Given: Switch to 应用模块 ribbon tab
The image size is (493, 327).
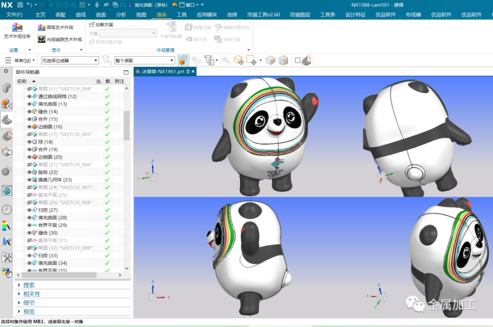Looking at the screenshot, I should (x=207, y=14).
